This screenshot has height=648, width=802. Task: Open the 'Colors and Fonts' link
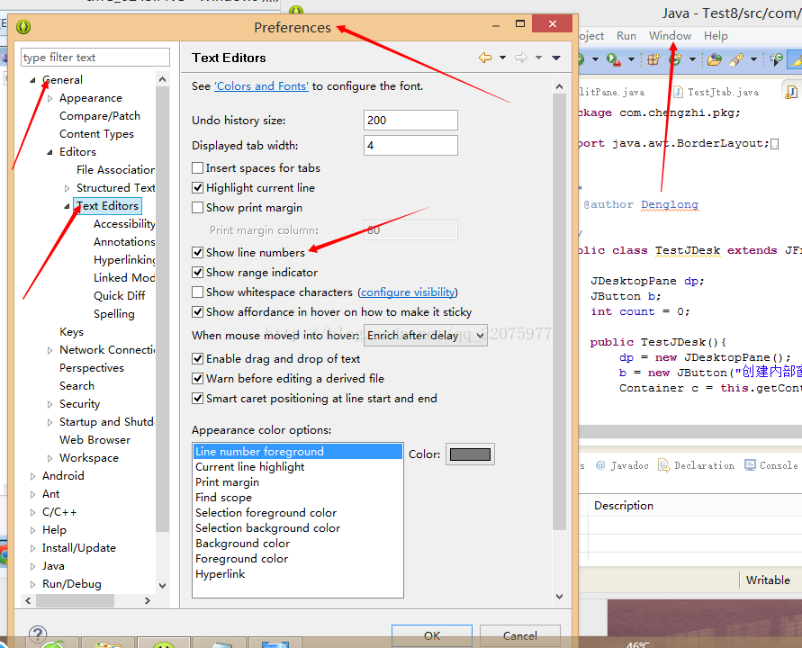[x=261, y=85]
